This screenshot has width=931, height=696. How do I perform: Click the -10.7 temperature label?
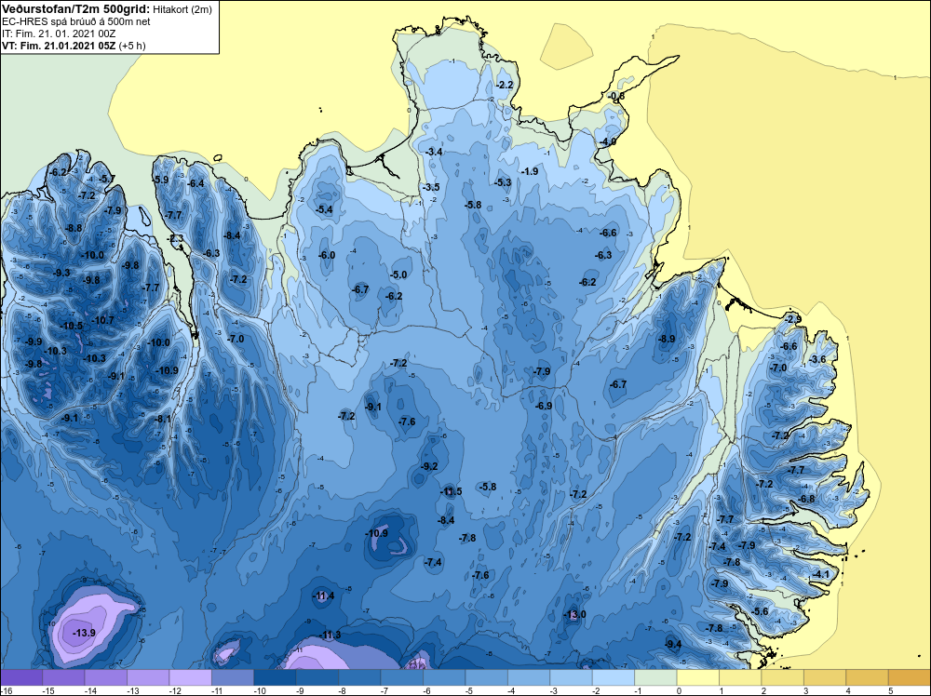(102, 320)
